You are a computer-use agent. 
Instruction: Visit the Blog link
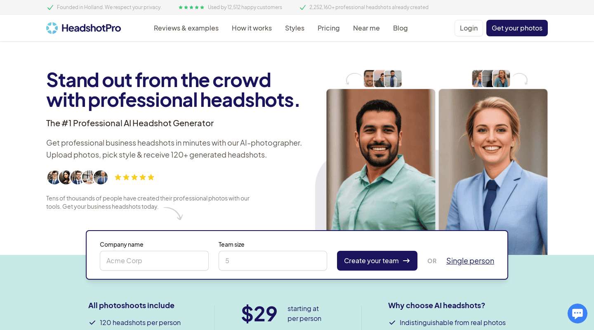click(400, 28)
